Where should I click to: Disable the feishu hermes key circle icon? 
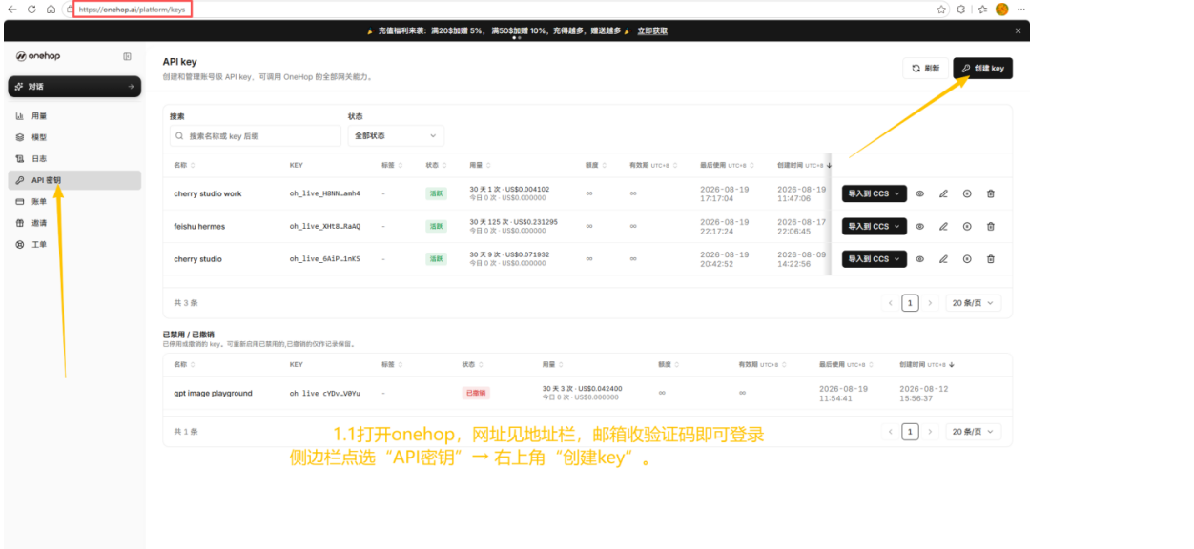point(967,226)
